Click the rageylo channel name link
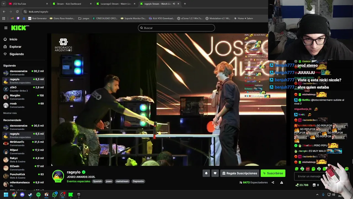 74,172
